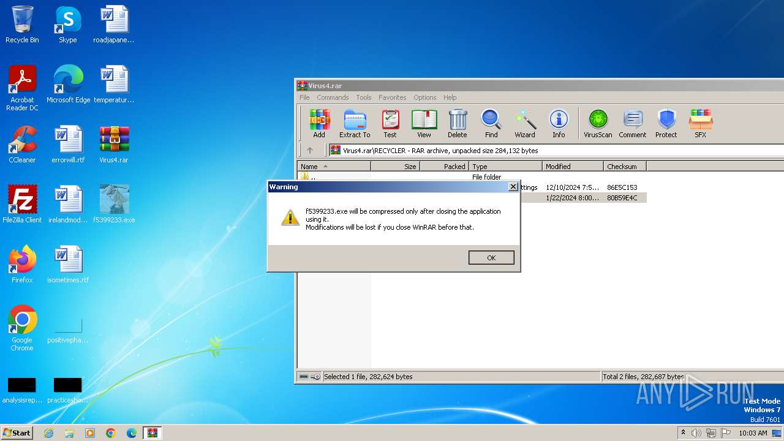Select Acrobat Reader DC shortcut
This screenshot has width=784, height=441.
tap(22, 88)
